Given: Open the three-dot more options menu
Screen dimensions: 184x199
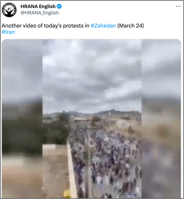Looking at the screenshot, I should point(178,6).
